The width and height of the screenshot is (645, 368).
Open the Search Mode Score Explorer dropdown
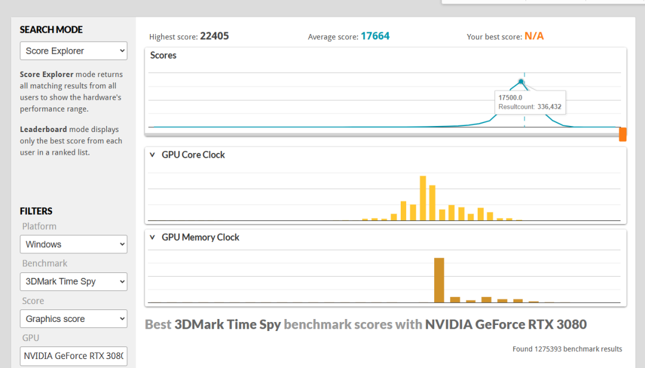click(73, 51)
